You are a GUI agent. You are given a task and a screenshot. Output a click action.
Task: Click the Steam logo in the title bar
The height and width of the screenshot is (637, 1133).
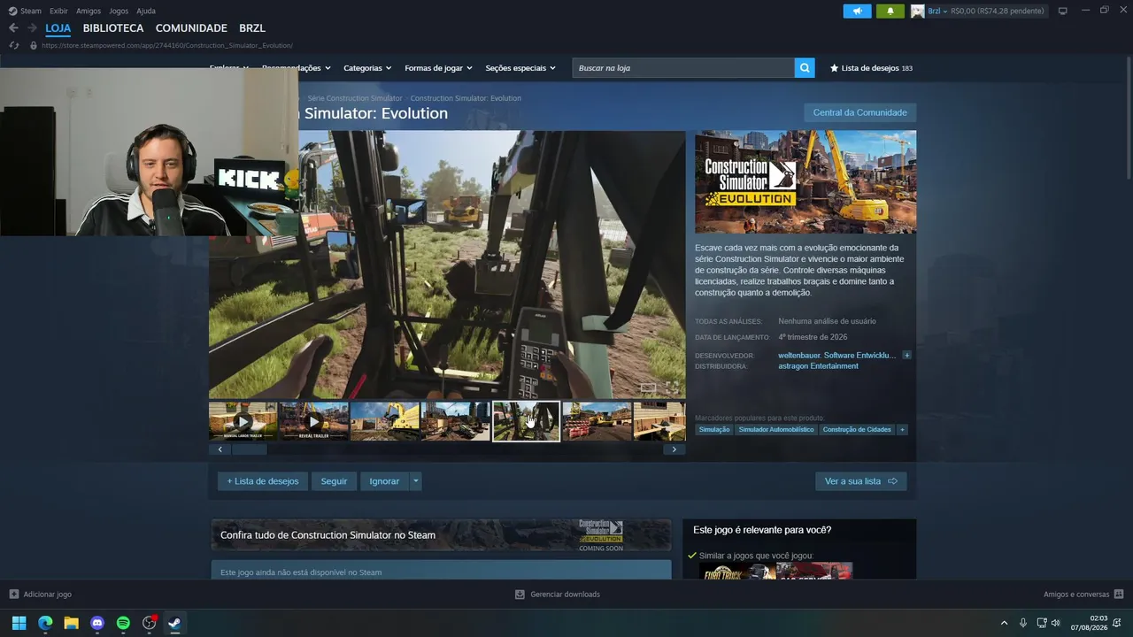tap(12, 11)
